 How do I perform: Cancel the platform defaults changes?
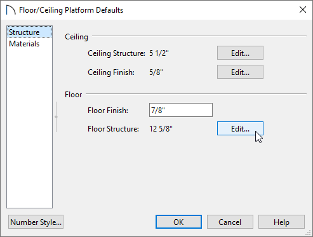pyautogui.click(x=230, y=222)
